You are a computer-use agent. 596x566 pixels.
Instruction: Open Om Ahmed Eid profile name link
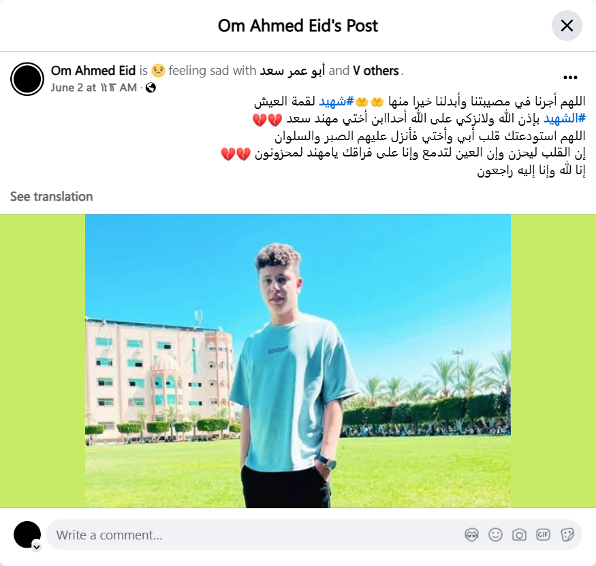[93, 71]
